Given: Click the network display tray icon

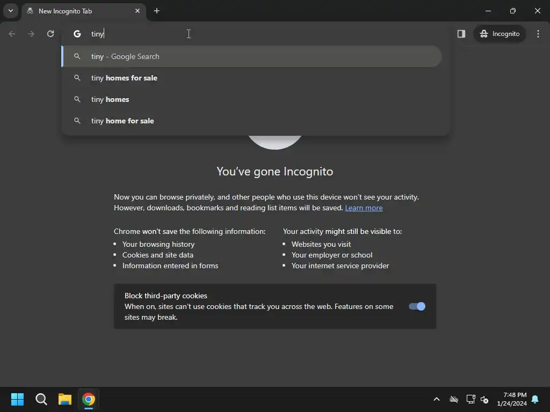Looking at the screenshot, I should (471, 399).
